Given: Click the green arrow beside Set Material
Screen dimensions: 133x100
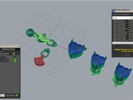Looking at the screenshot, I should coord(17,96).
